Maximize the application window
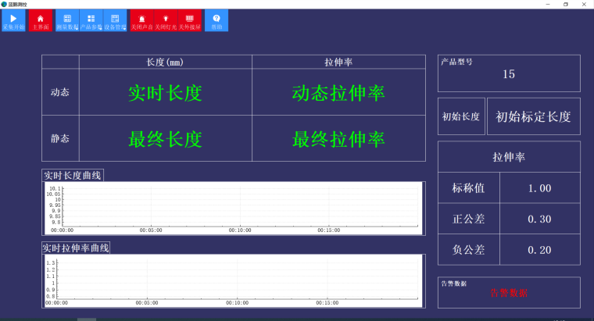 [x=565, y=4]
